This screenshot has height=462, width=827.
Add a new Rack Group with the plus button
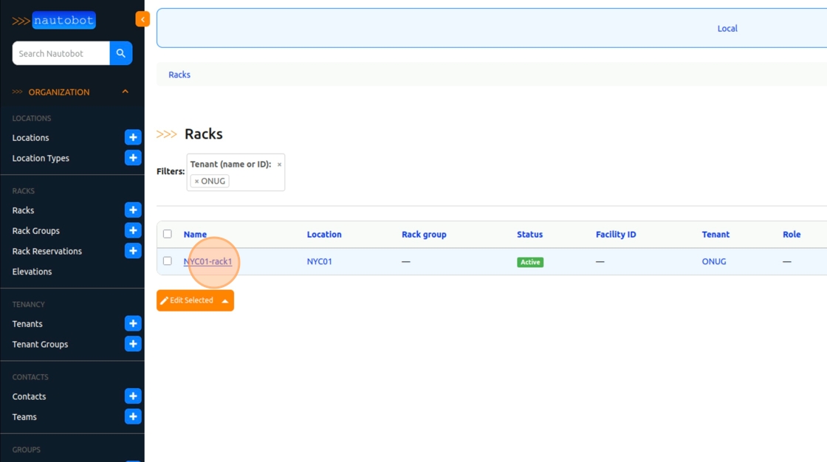133,230
